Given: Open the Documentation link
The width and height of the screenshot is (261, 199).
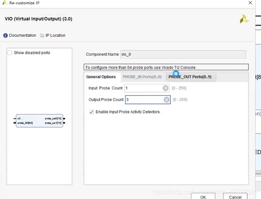Looking at the screenshot, I should 22,36.
